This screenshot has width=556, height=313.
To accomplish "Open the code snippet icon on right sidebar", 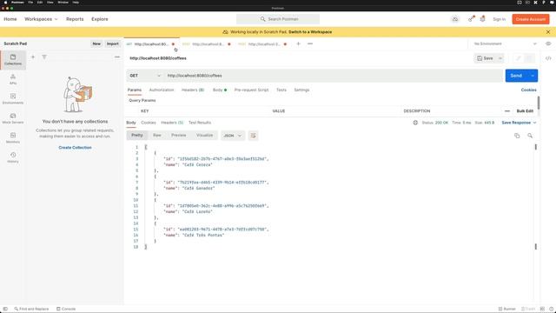I will [548, 58].
